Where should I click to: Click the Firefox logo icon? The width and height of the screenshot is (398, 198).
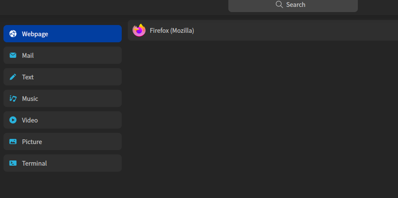point(139,30)
